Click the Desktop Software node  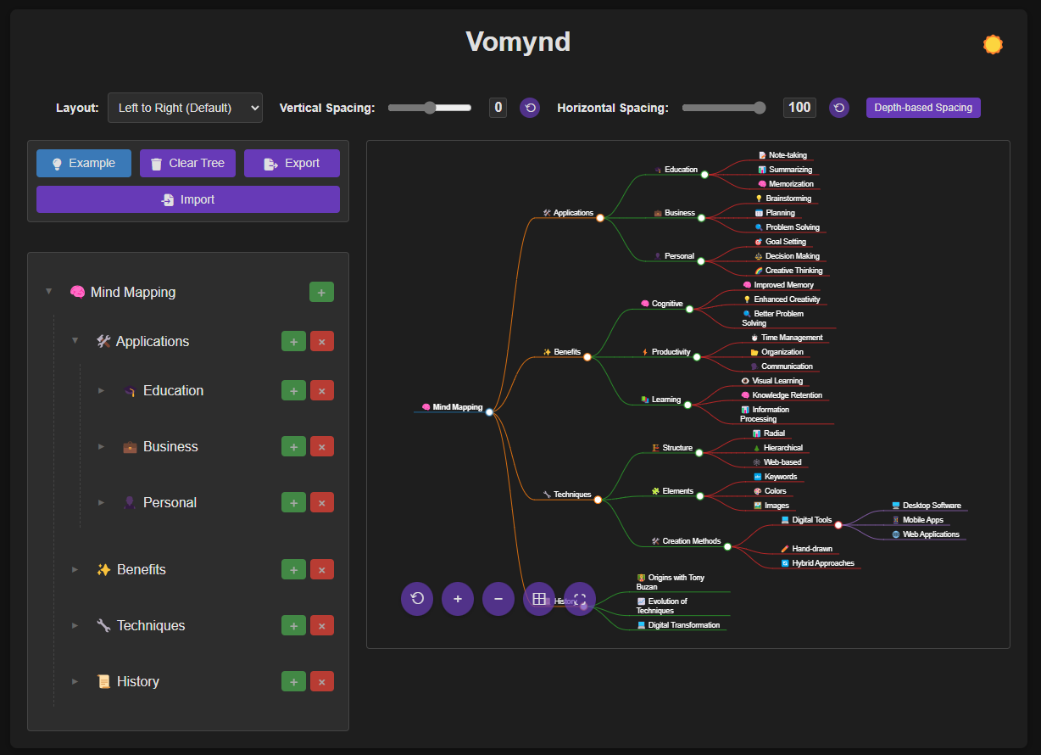(926, 506)
